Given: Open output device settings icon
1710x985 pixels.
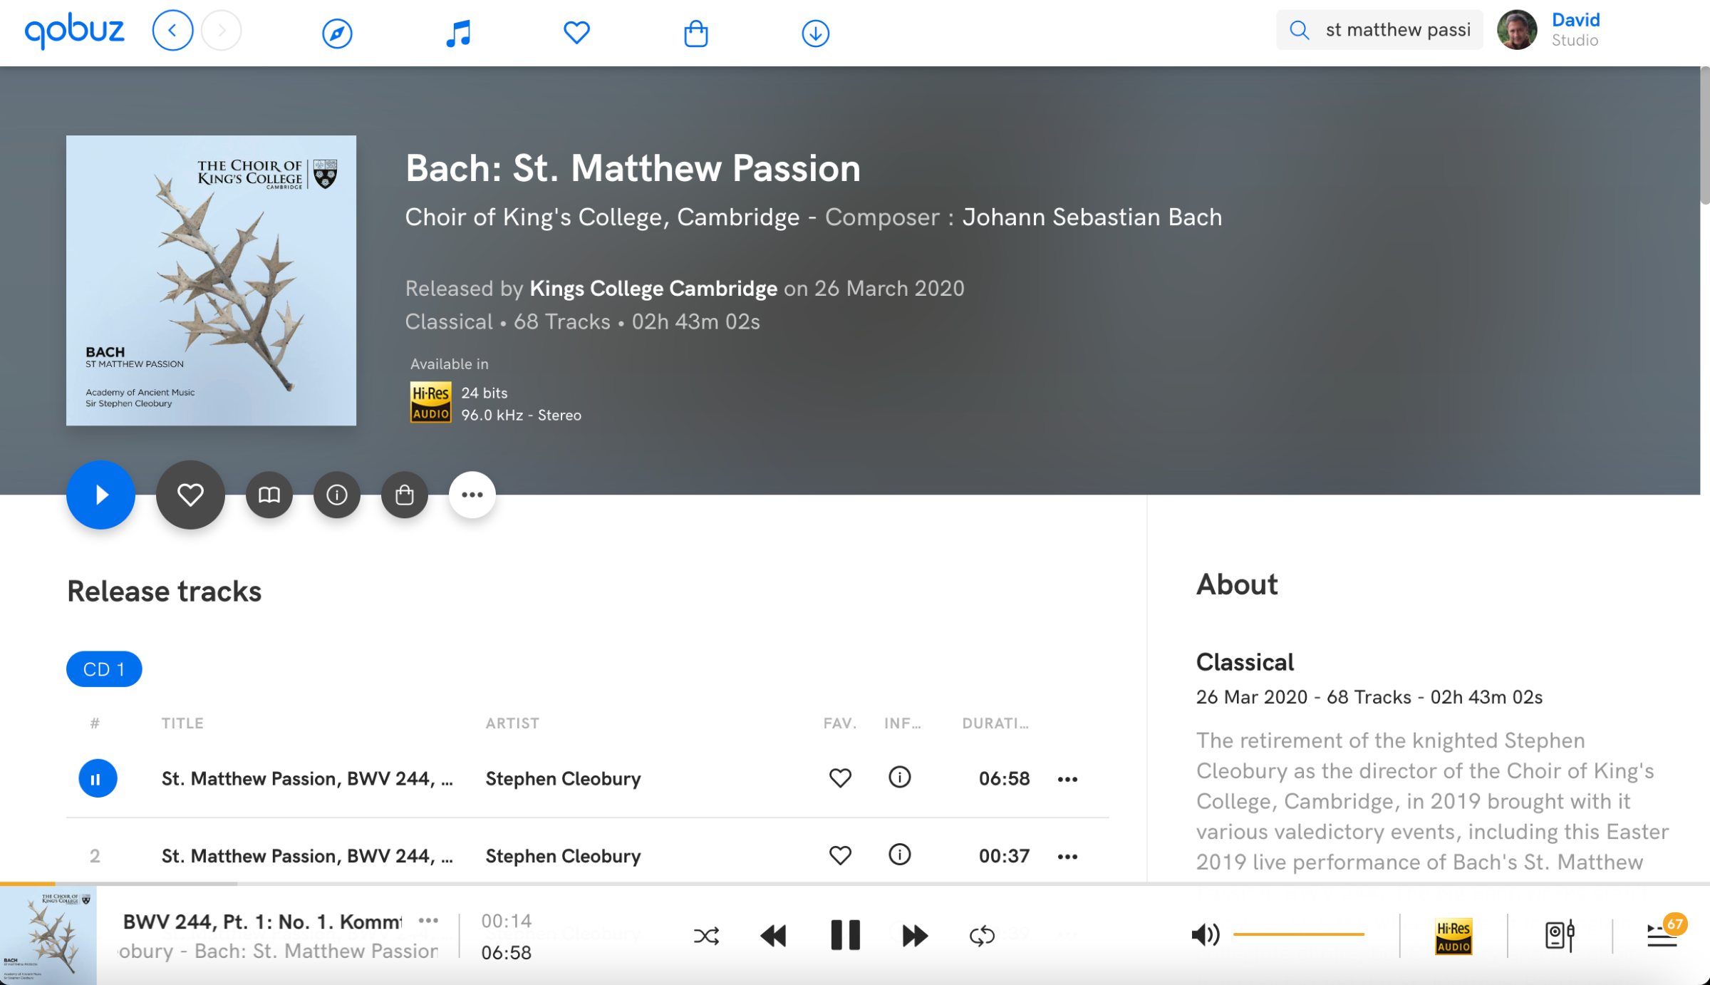Looking at the screenshot, I should 1559,934.
